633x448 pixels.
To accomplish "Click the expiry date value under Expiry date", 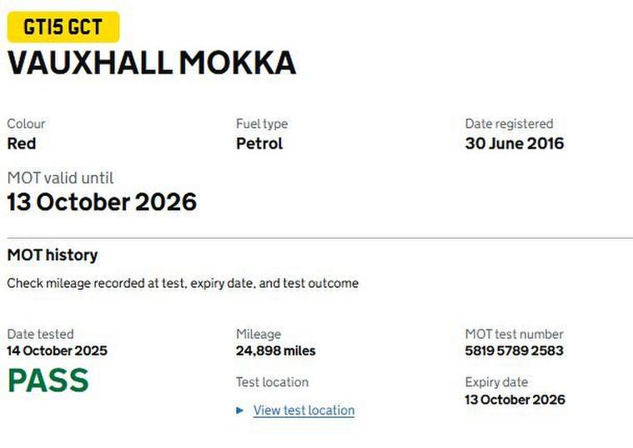I will tap(515, 400).
